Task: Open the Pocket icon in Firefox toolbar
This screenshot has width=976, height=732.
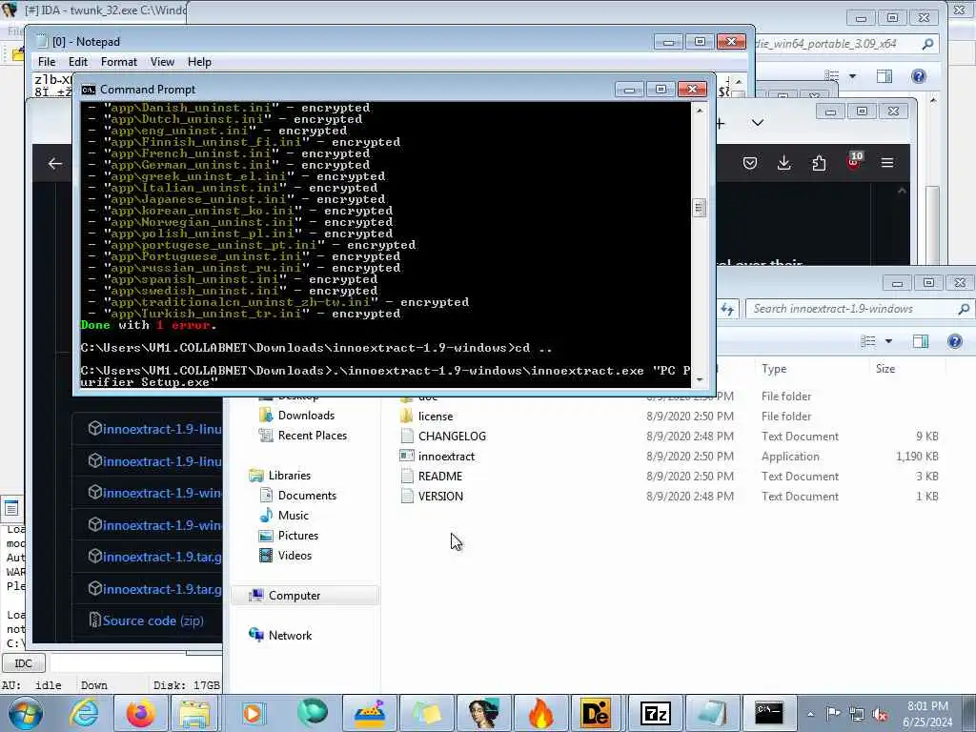Action: click(x=750, y=163)
